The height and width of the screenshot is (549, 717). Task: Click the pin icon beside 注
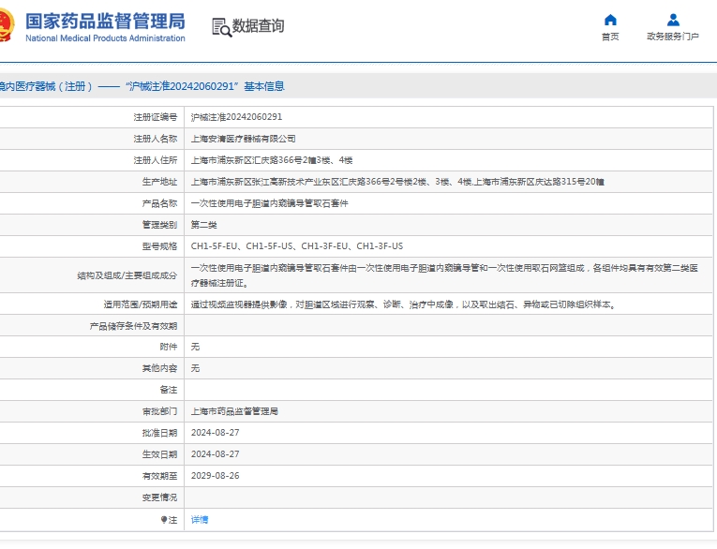[x=164, y=520]
